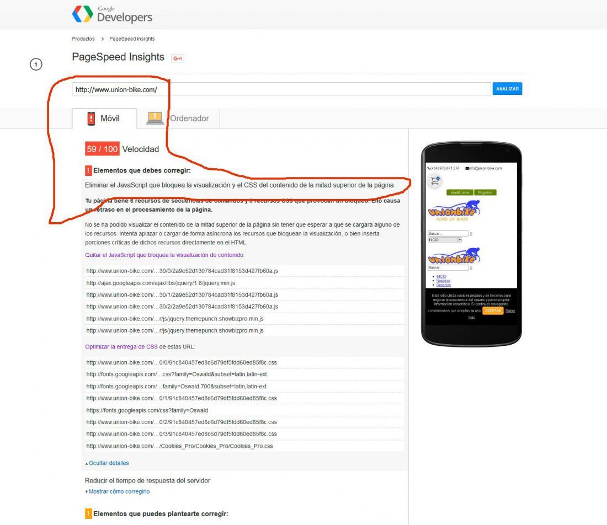Click URL ending 0/2/91c840457ed8c6d79df5fdd60ed85f8c.css
The width and height of the screenshot is (607, 525).
[x=244, y=422]
